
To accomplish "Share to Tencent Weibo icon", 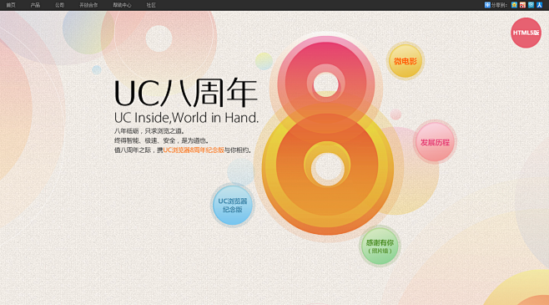I will [x=531, y=5].
